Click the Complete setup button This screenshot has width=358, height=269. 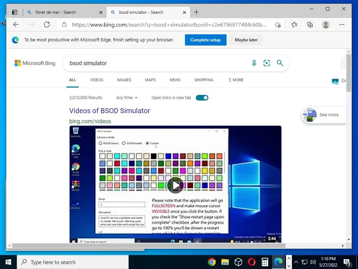tap(206, 40)
